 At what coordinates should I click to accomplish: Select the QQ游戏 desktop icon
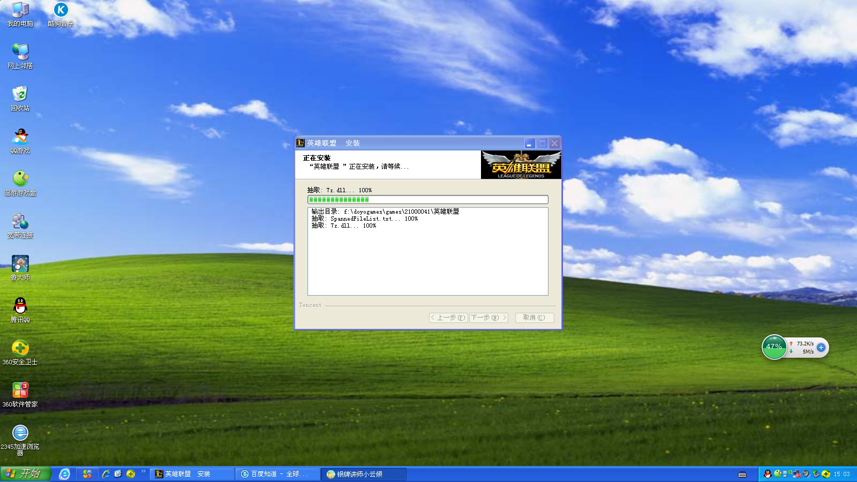pyautogui.click(x=20, y=141)
